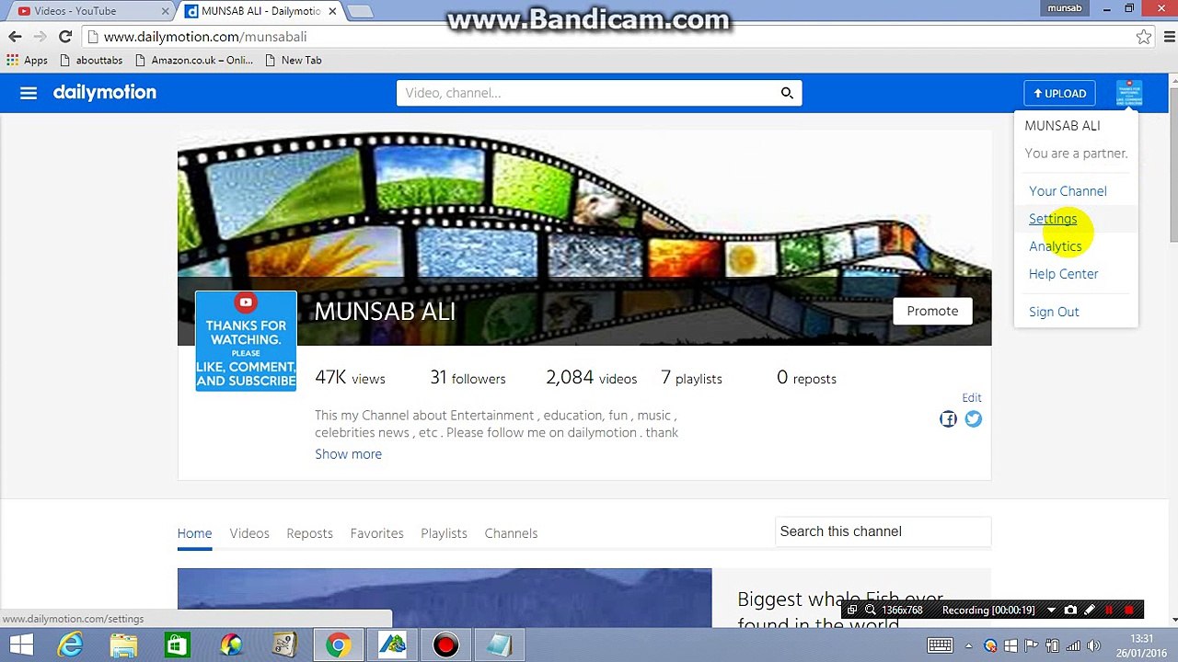The width and height of the screenshot is (1178, 662).
Task: Focus the Search this channel field
Action: tap(883, 531)
